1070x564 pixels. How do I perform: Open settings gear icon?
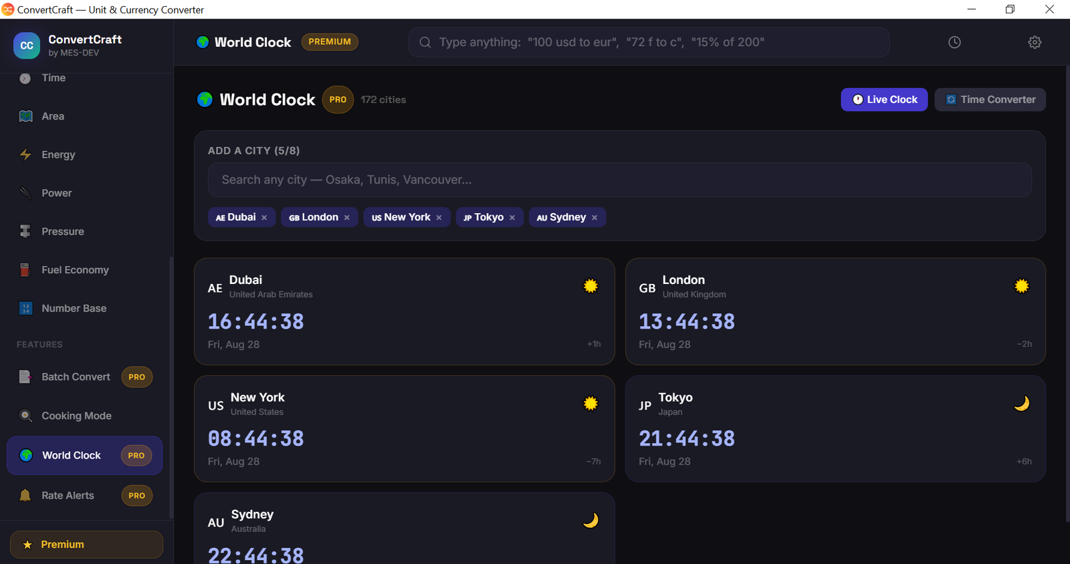click(1035, 42)
